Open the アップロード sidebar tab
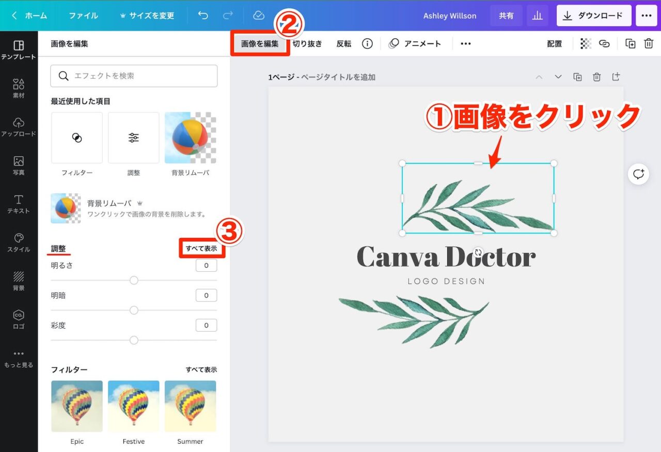 click(19, 127)
